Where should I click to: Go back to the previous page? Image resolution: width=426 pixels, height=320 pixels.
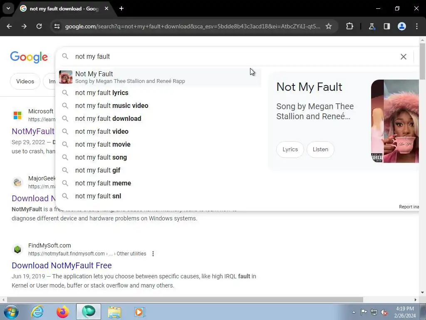pyautogui.click(x=9, y=26)
